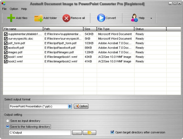
Task: Click the path E:\Files\pdf\pdf_form.pdf
Action: pos(60,43)
